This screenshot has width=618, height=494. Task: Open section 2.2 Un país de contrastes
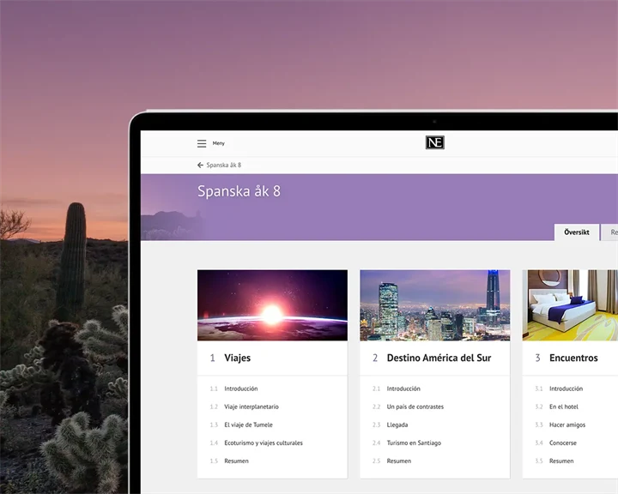(x=415, y=407)
